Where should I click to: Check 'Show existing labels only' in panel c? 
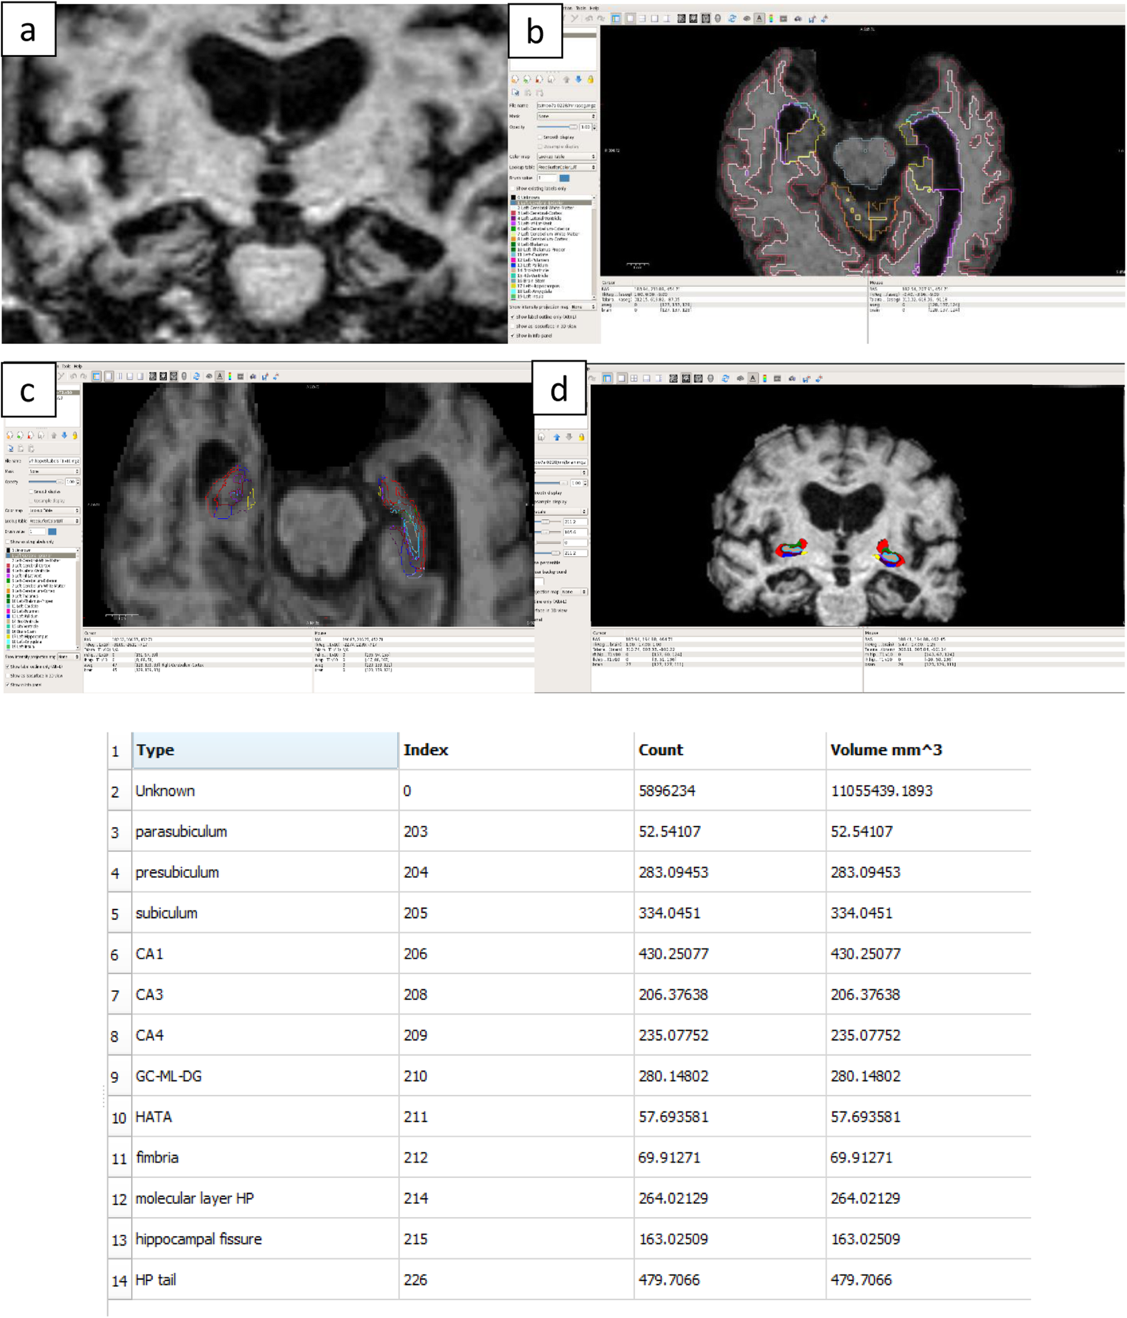pyautogui.click(x=8, y=542)
